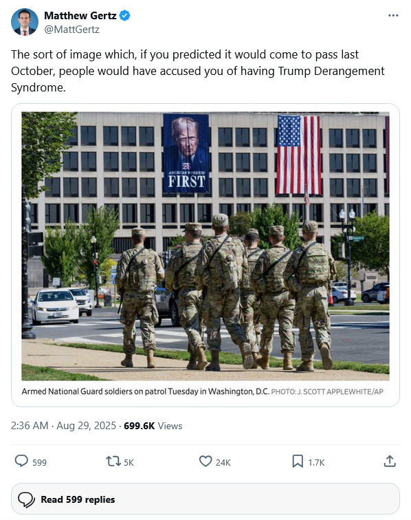This screenshot has height=520, width=411.
Task: Click the 24K likes count
Action: tap(223, 463)
